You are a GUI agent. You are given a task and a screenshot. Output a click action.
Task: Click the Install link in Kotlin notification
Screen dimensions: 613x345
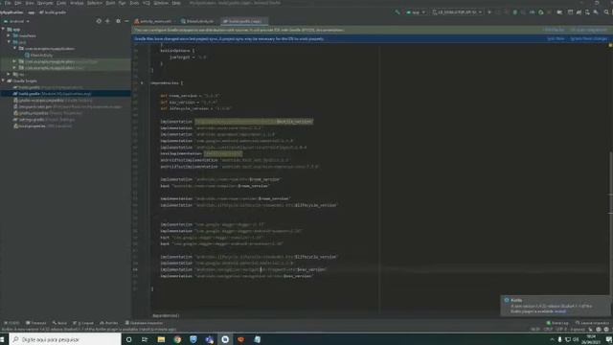pos(559,311)
